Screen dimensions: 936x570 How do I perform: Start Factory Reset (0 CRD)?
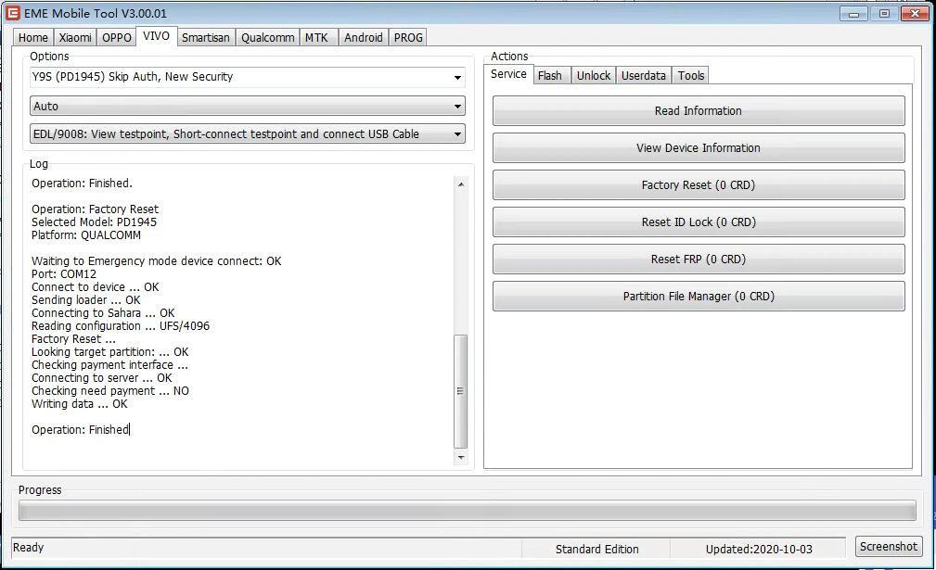click(x=699, y=184)
